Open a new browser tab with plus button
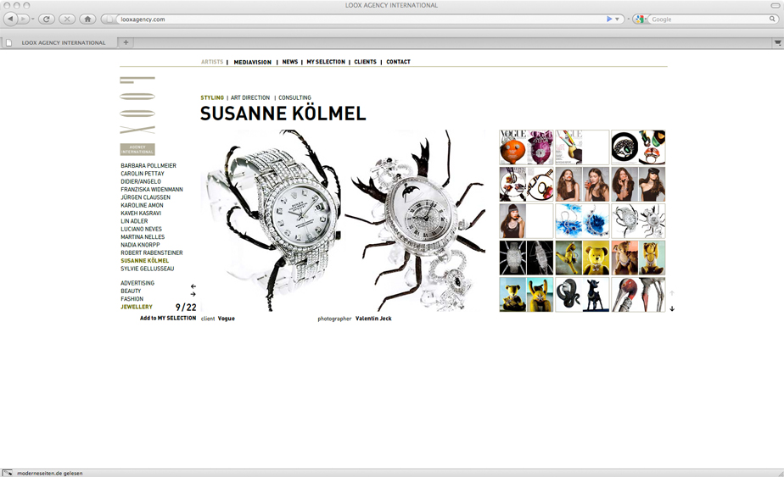The width and height of the screenshot is (784, 477). (126, 42)
